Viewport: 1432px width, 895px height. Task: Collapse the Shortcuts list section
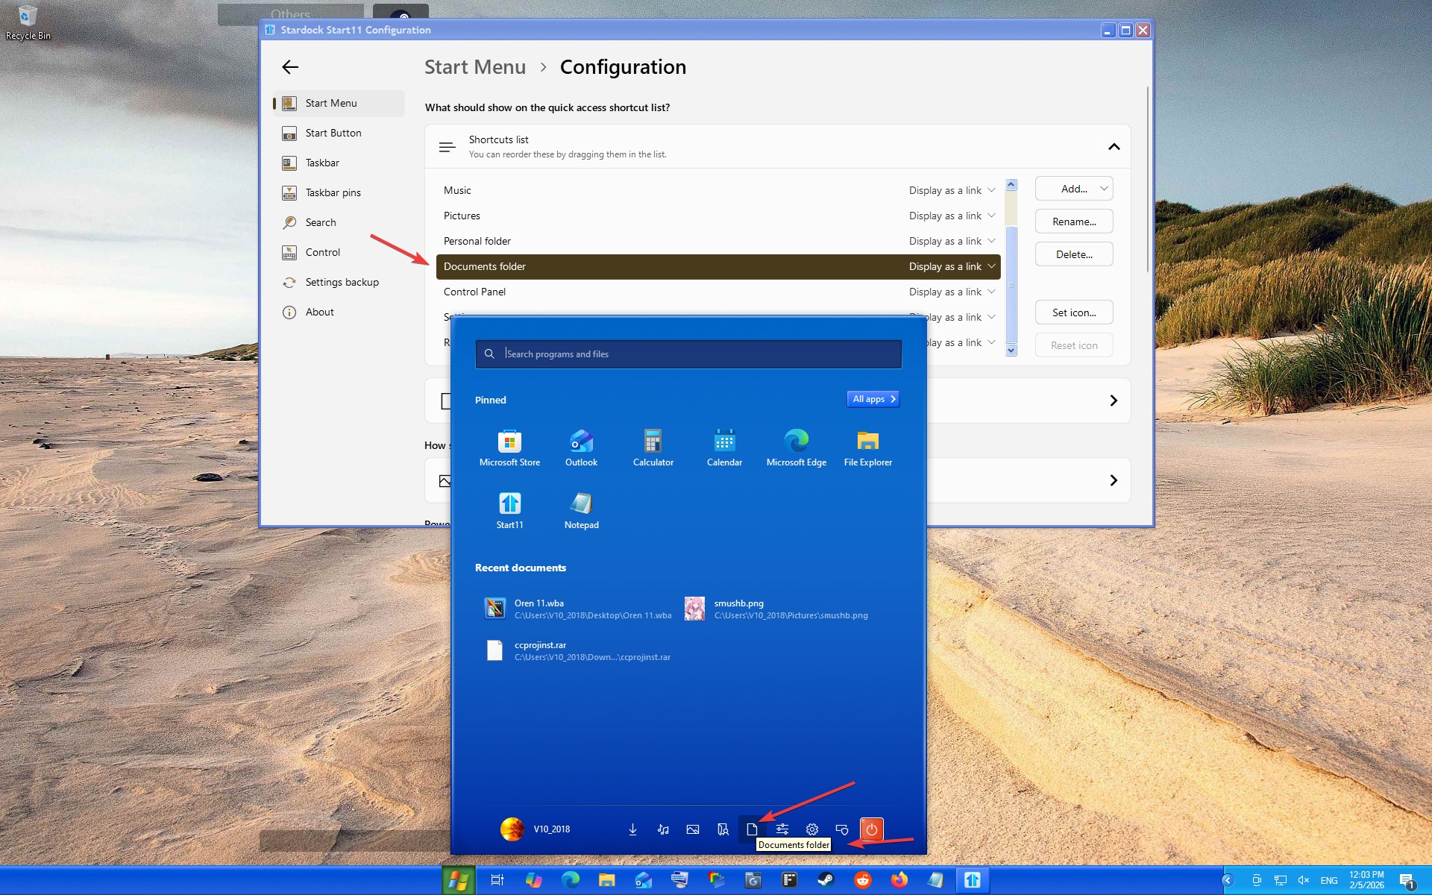pos(1114,147)
